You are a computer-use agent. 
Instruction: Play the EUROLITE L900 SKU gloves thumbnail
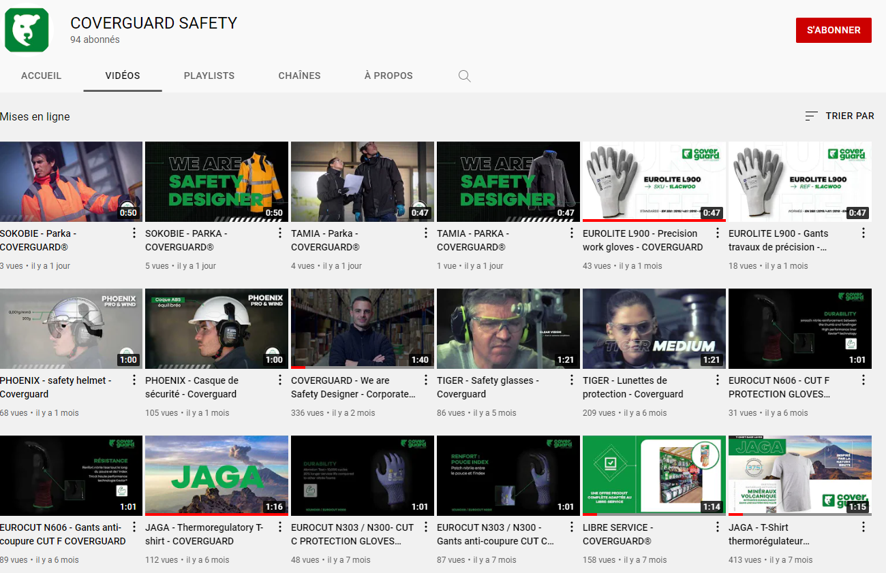(x=654, y=182)
